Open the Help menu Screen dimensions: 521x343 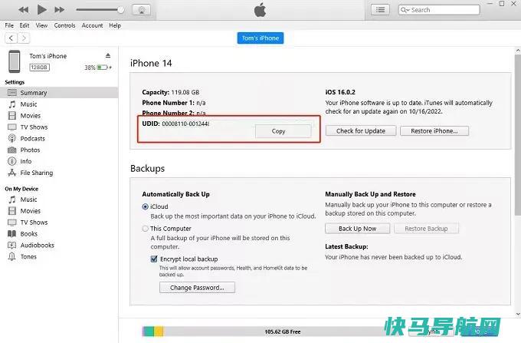(x=115, y=25)
